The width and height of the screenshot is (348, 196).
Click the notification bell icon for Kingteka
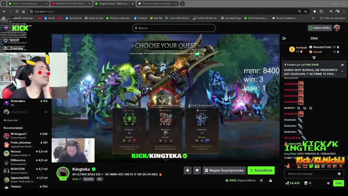pyautogui.click(x=187, y=170)
